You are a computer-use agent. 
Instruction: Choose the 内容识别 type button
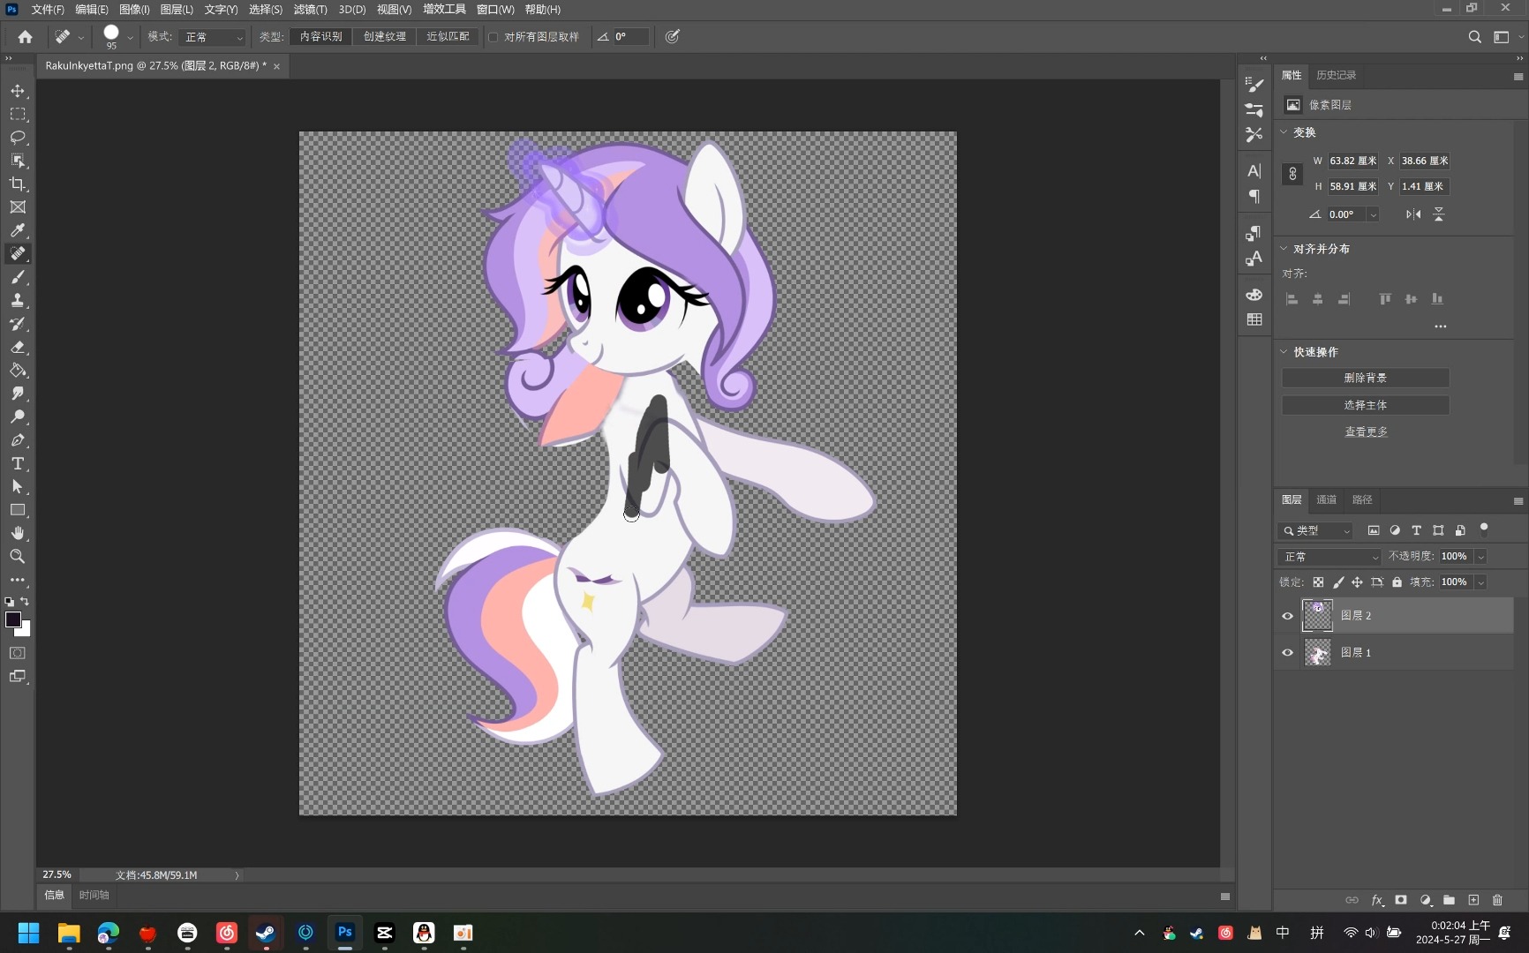320,37
